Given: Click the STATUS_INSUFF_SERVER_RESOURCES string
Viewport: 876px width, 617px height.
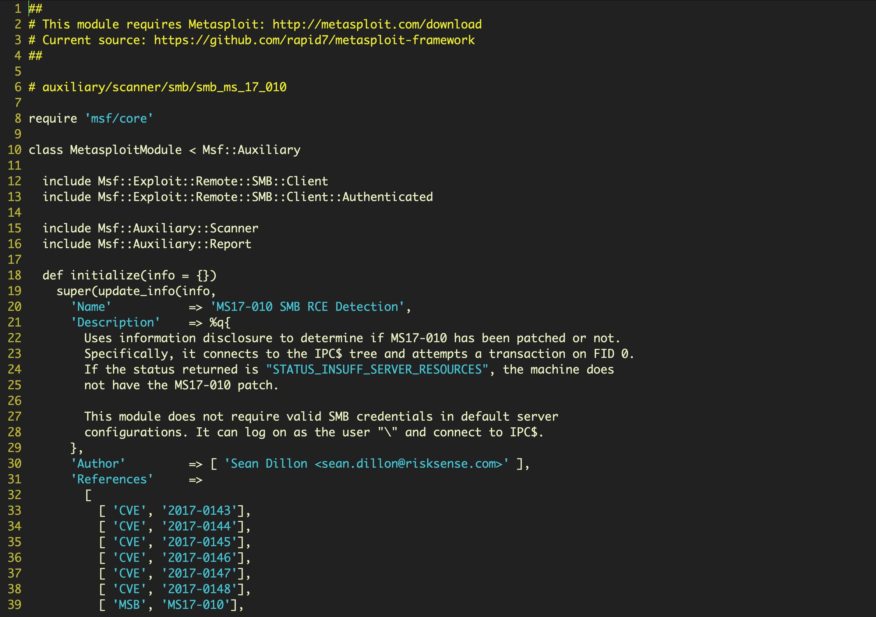Looking at the screenshot, I should (x=377, y=370).
